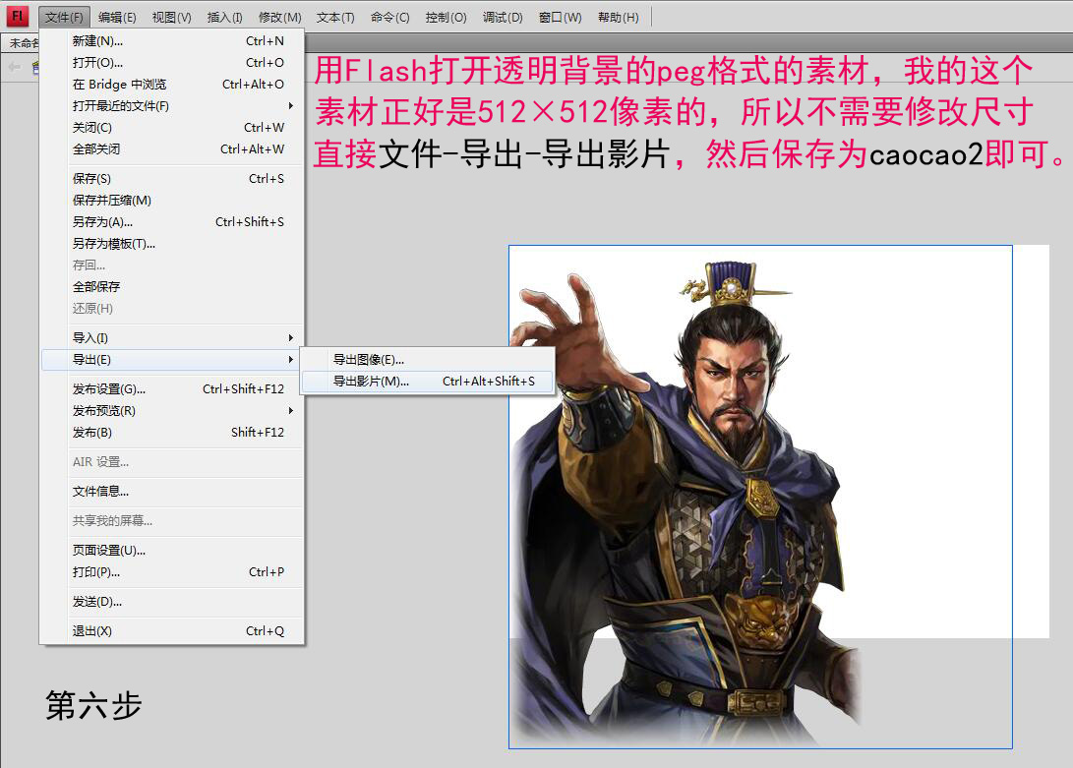Click the back arrow in edit bar
The width and height of the screenshot is (1073, 768).
[14, 67]
